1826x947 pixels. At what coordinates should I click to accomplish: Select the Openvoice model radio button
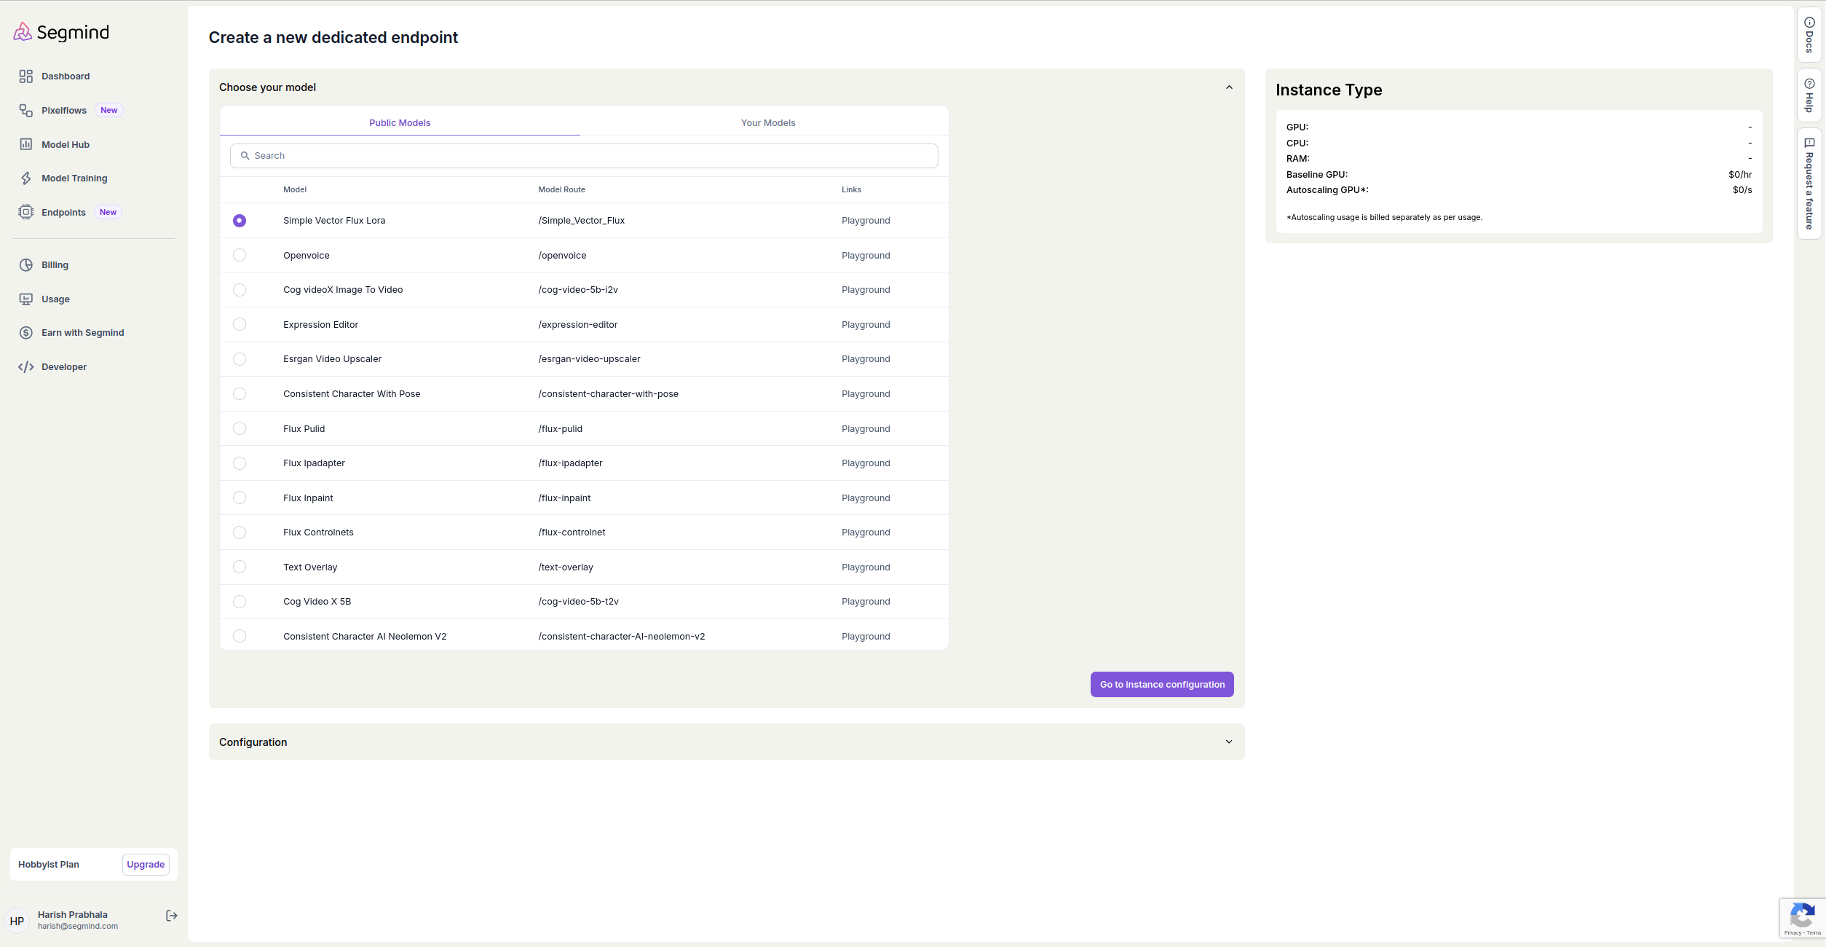point(240,256)
